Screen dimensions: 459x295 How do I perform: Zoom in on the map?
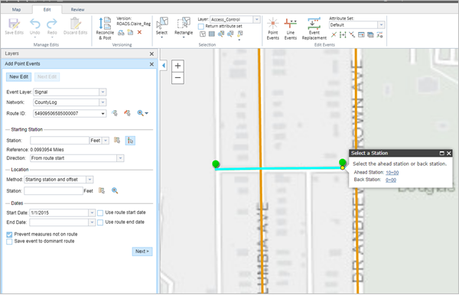click(177, 66)
